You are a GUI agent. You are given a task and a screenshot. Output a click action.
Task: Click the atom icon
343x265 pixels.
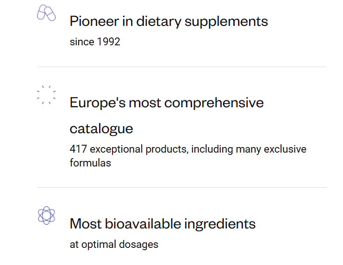point(46,216)
